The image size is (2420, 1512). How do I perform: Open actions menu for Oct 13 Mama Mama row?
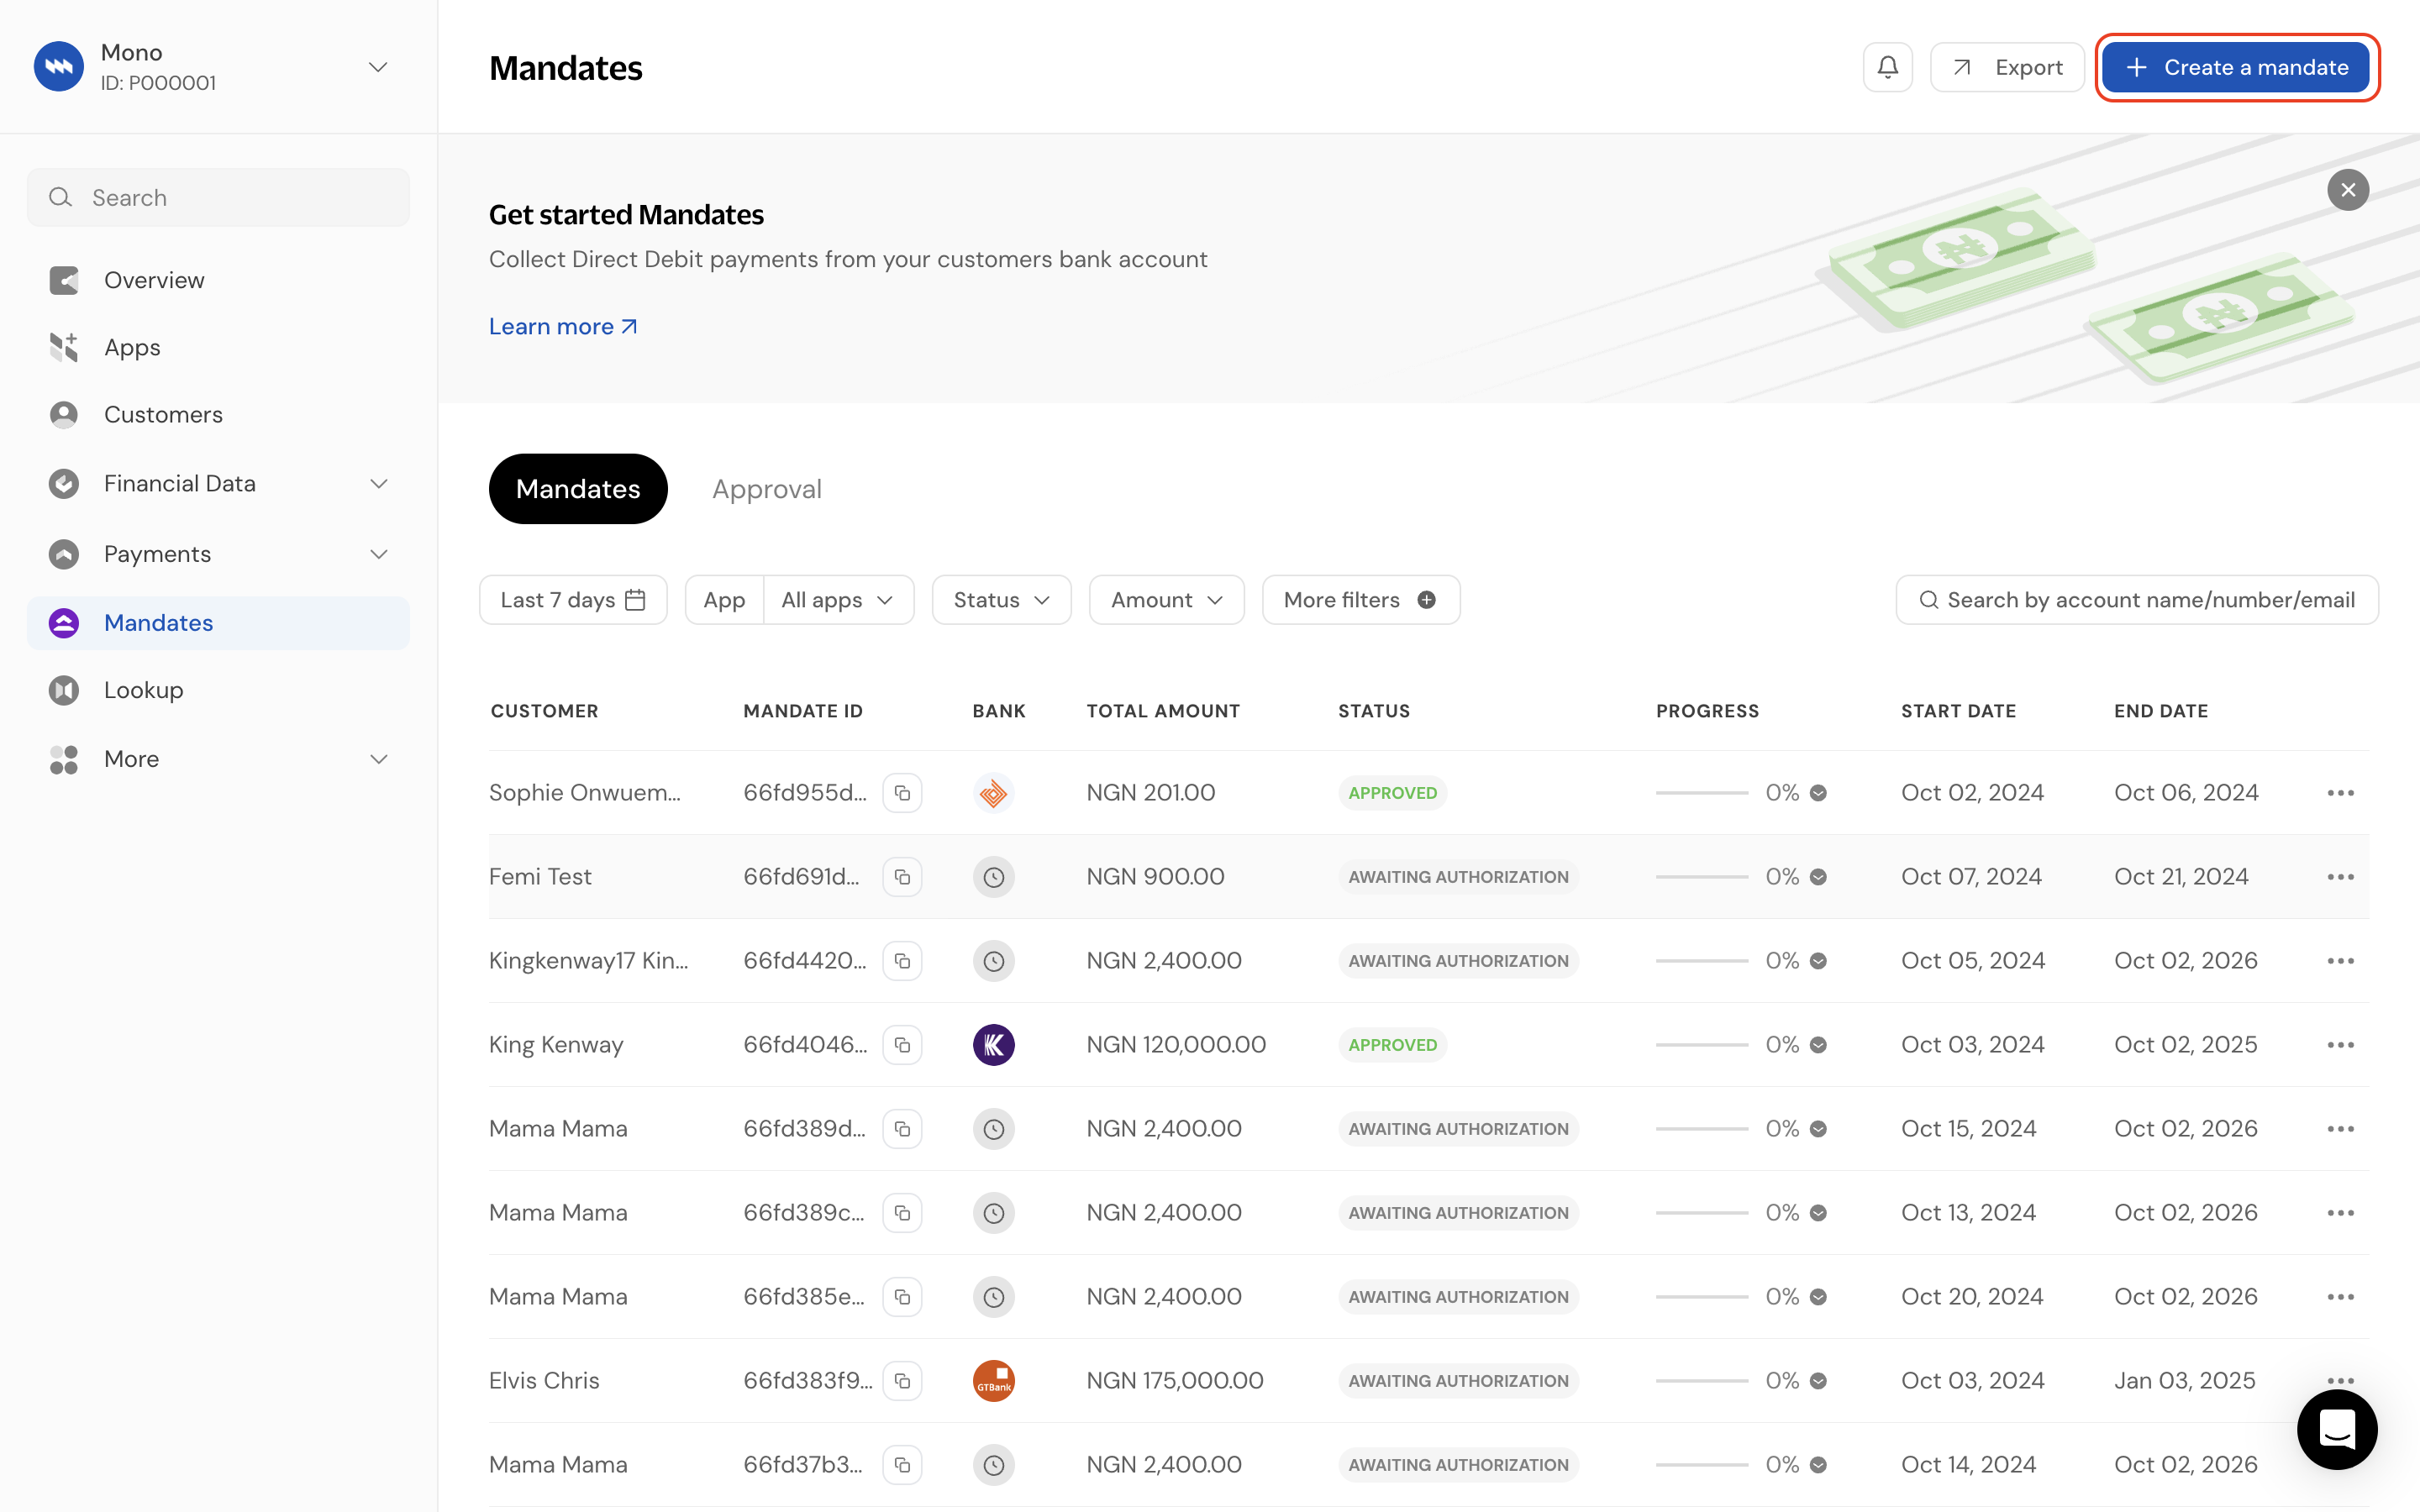(2340, 1213)
